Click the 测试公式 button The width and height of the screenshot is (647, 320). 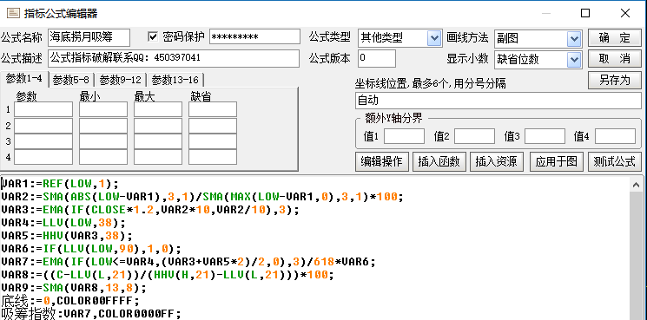(614, 161)
